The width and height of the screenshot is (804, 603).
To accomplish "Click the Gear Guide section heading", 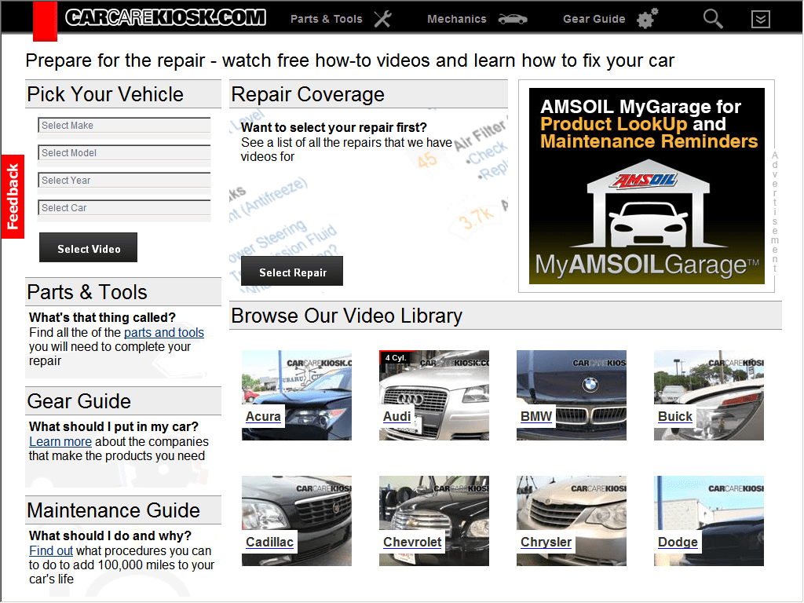I will click(79, 401).
